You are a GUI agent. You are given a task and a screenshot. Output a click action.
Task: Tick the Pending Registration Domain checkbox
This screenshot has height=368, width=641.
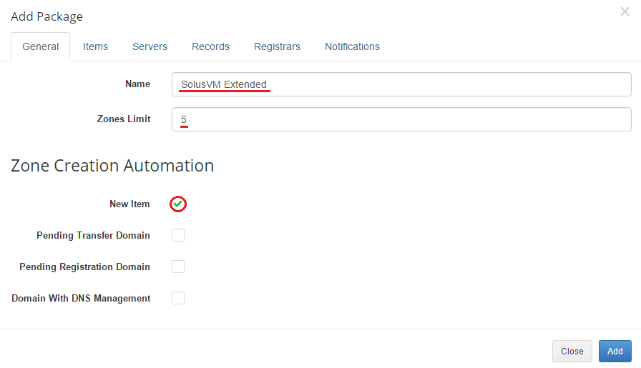[178, 267]
